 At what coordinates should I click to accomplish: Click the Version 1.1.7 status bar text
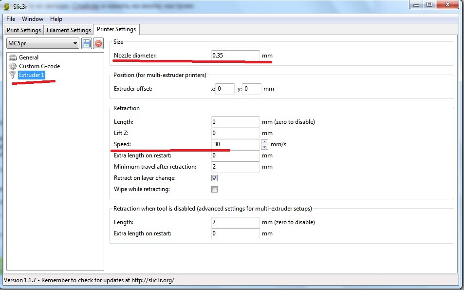point(89,280)
